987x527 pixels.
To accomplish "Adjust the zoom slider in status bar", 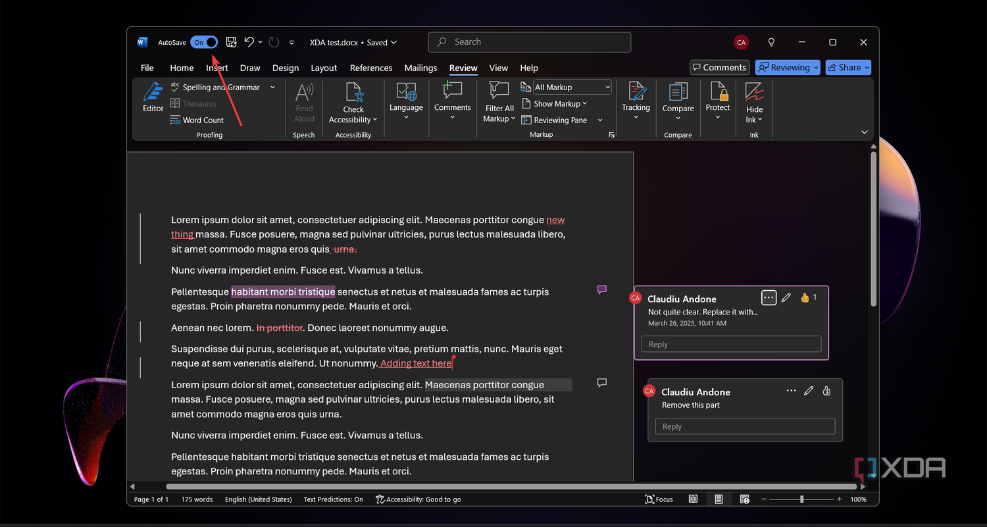I will 801,499.
